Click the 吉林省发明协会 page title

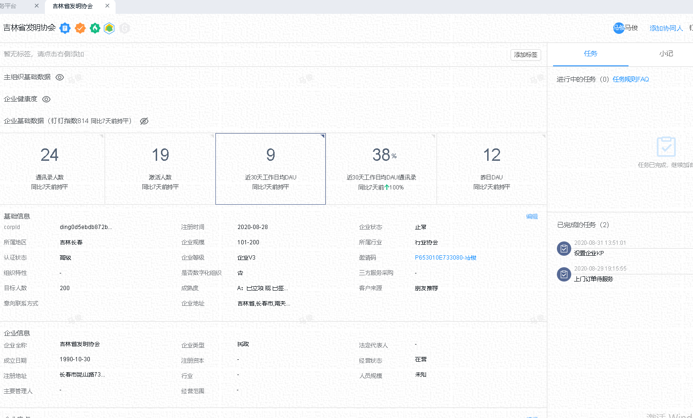pos(30,28)
